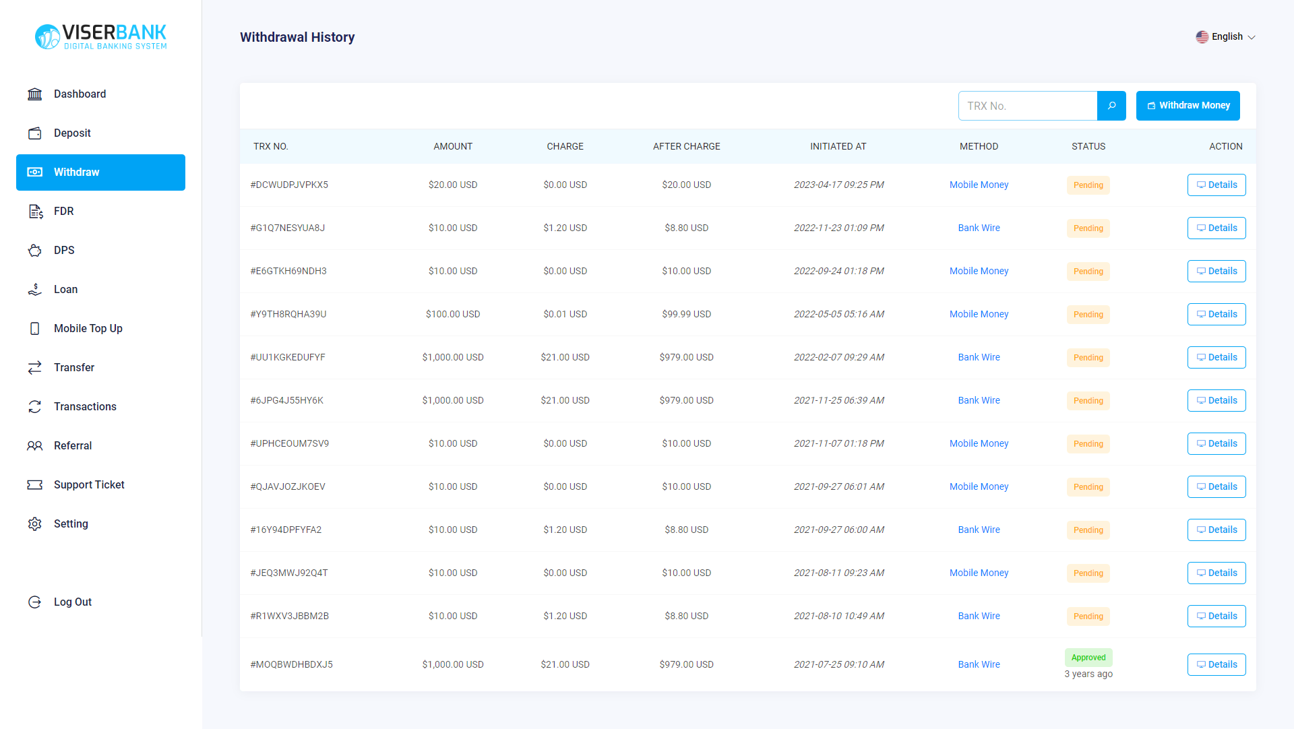Click the Referral users icon
Image resolution: width=1294 pixels, height=729 pixels.
[35, 446]
